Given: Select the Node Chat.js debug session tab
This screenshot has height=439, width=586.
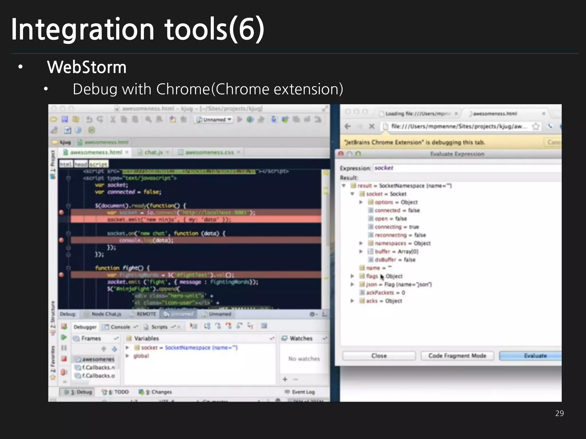Looking at the screenshot, I should click(103, 314).
